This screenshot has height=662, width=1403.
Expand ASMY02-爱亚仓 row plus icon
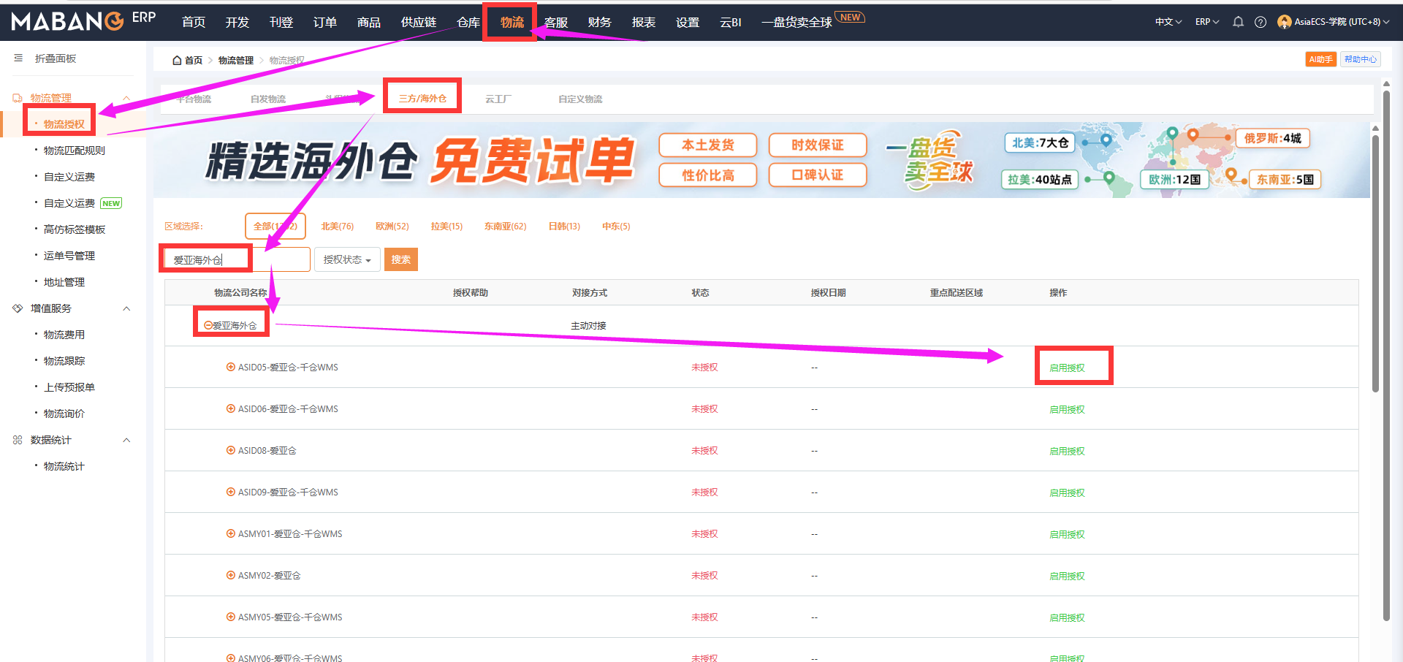click(x=231, y=576)
